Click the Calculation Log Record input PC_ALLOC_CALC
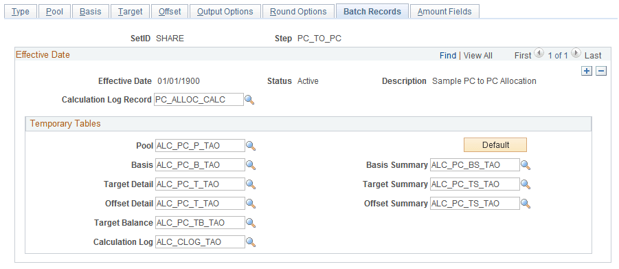This screenshot has width=619, height=269. pos(199,100)
